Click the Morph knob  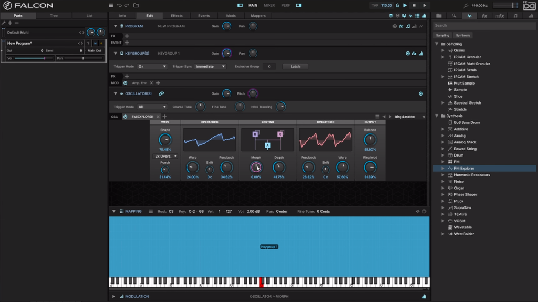click(x=256, y=168)
